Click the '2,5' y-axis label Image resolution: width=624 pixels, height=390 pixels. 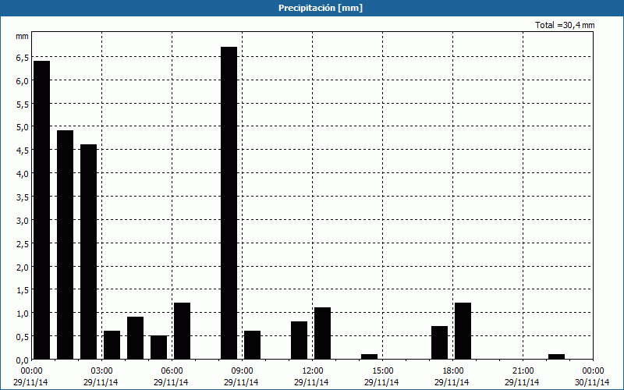pos(23,243)
